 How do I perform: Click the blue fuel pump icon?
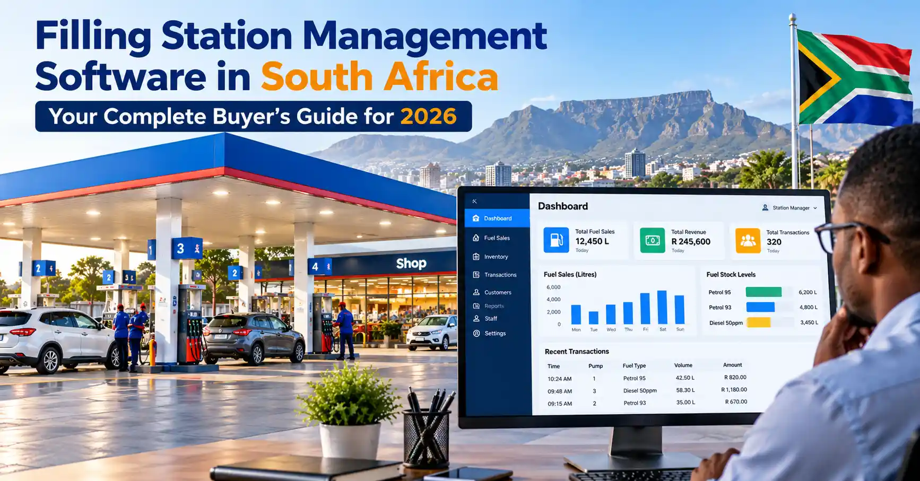pyautogui.click(x=556, y=240)
